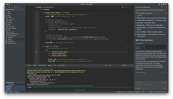Click the UTF-8 encoding status item

[x=143, y=92]
